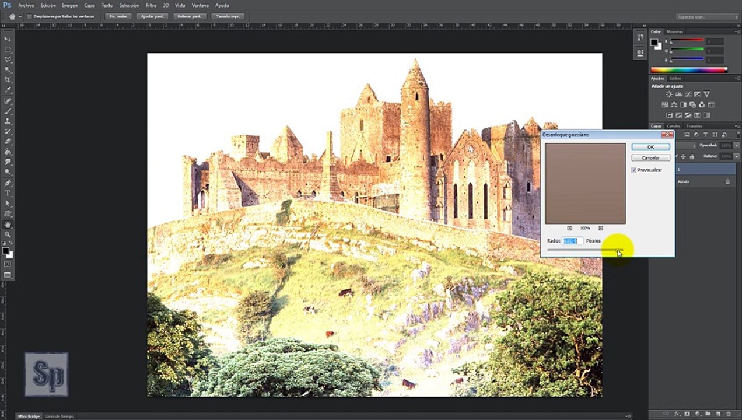Click Vibrance adjustment triangle icon
This screenshot has width=742, height=420.
707,94
